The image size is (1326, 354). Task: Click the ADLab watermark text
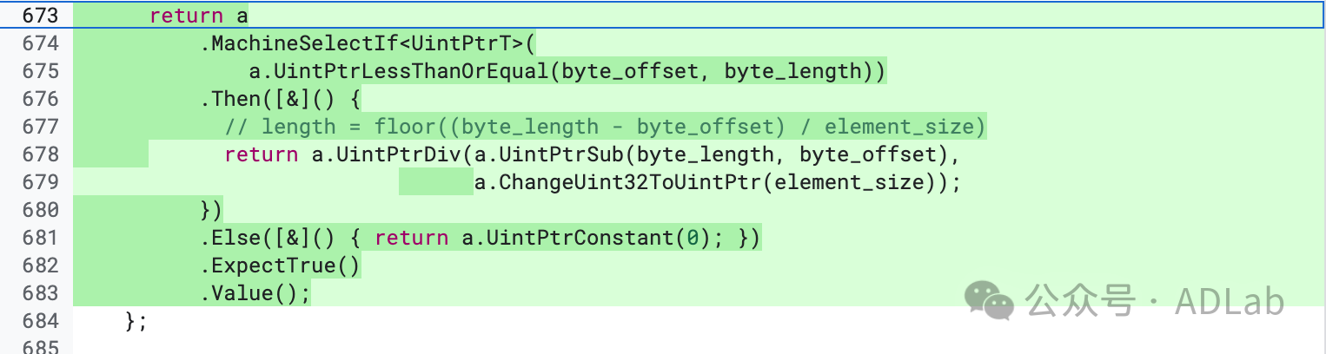[x=1229, y=301]
